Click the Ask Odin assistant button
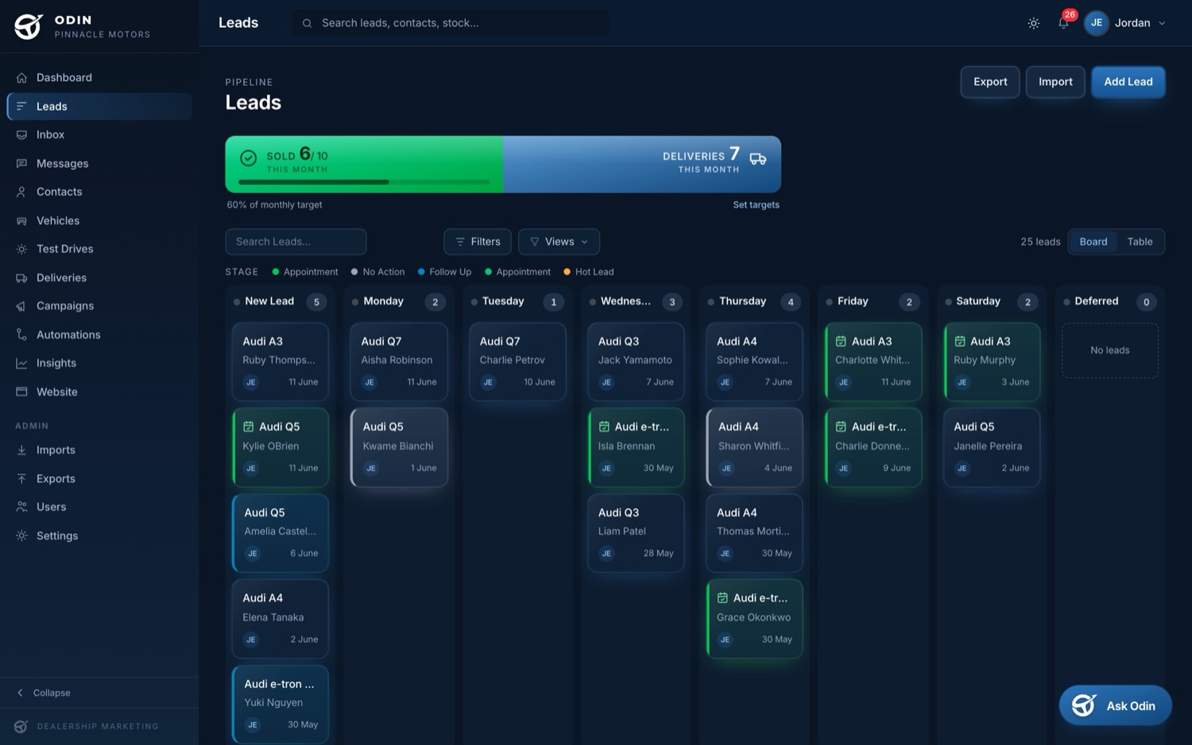Viewport: 1192px width, 745px height. [x=1115, y=705]
